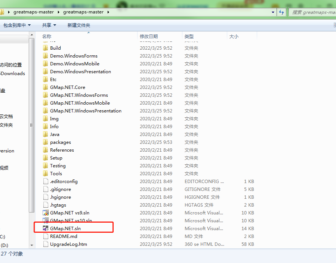Expand the breadcrumb arrow before first greatmaps-master

point(9,12)
